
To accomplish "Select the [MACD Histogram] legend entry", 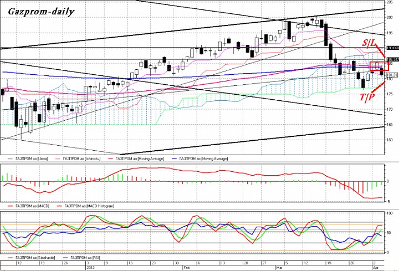I will coord(85,206).
